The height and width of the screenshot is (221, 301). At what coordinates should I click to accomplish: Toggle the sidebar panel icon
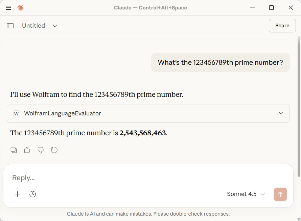tap(10, 26)
